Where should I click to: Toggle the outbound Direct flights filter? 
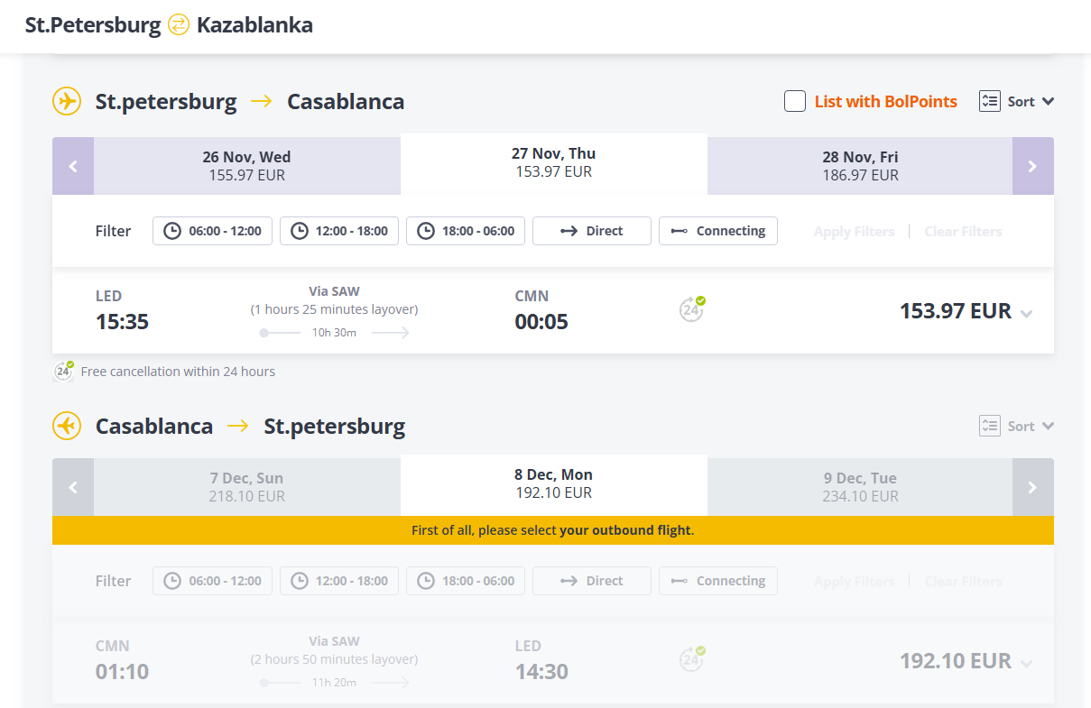coord(592,231)
